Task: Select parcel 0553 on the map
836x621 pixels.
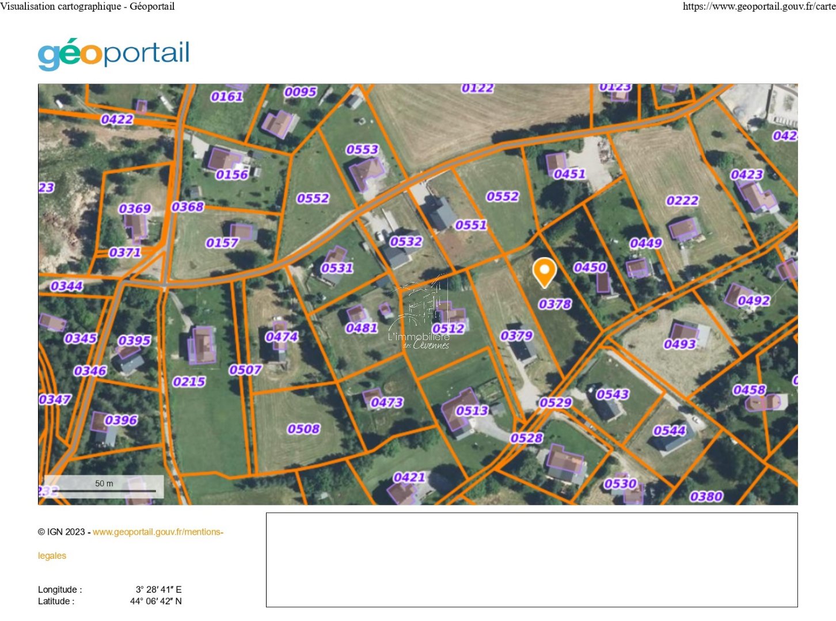Action: click(362, 150)
